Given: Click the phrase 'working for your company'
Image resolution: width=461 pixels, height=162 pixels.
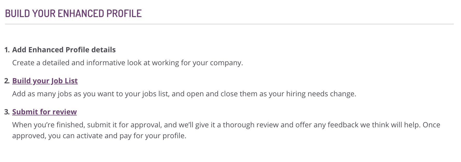Looking at the screenshot, I should 197,63.
